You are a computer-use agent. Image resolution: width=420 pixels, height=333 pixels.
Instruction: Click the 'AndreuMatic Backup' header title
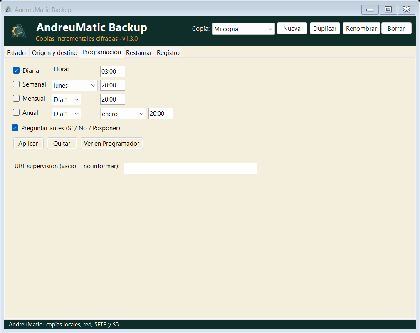click(91, 27)
